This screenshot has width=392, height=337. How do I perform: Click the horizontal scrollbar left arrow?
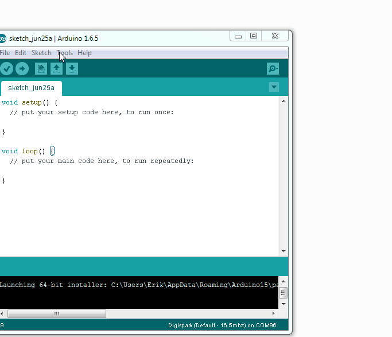point(2,314)
